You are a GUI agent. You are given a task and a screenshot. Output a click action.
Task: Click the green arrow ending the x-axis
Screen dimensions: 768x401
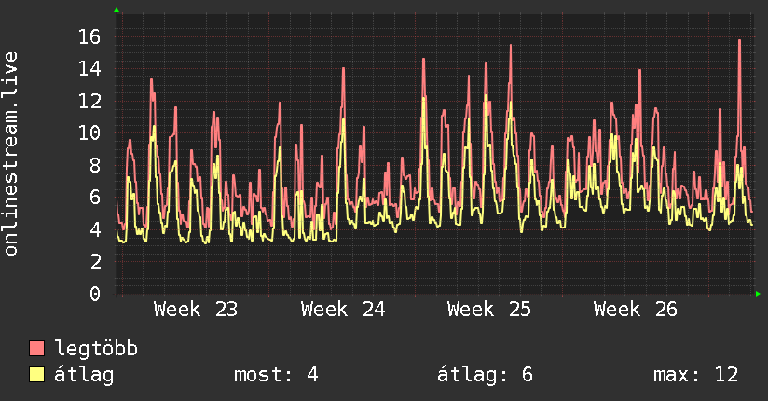tap(758, 294)
